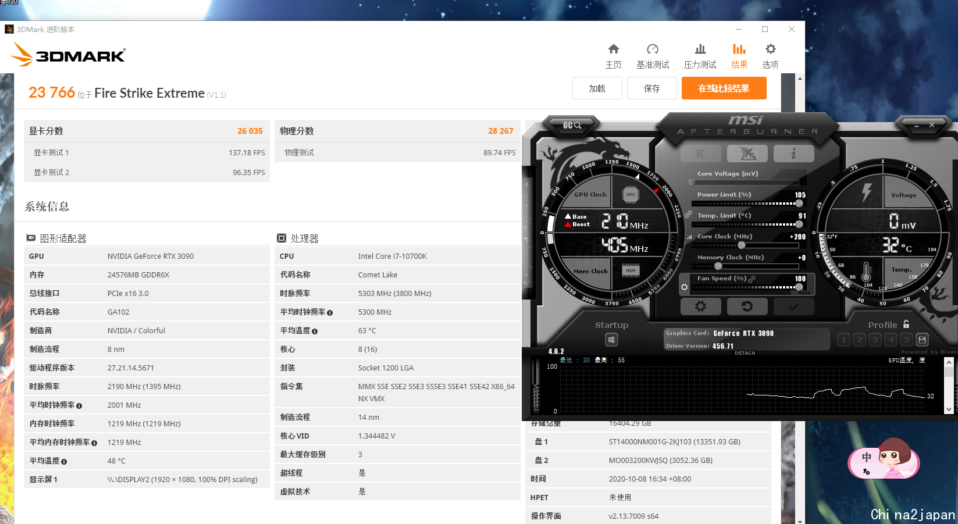Click the 保存 save button
Image resolution: width=958 pixels, height=524 pixels.
652,88
